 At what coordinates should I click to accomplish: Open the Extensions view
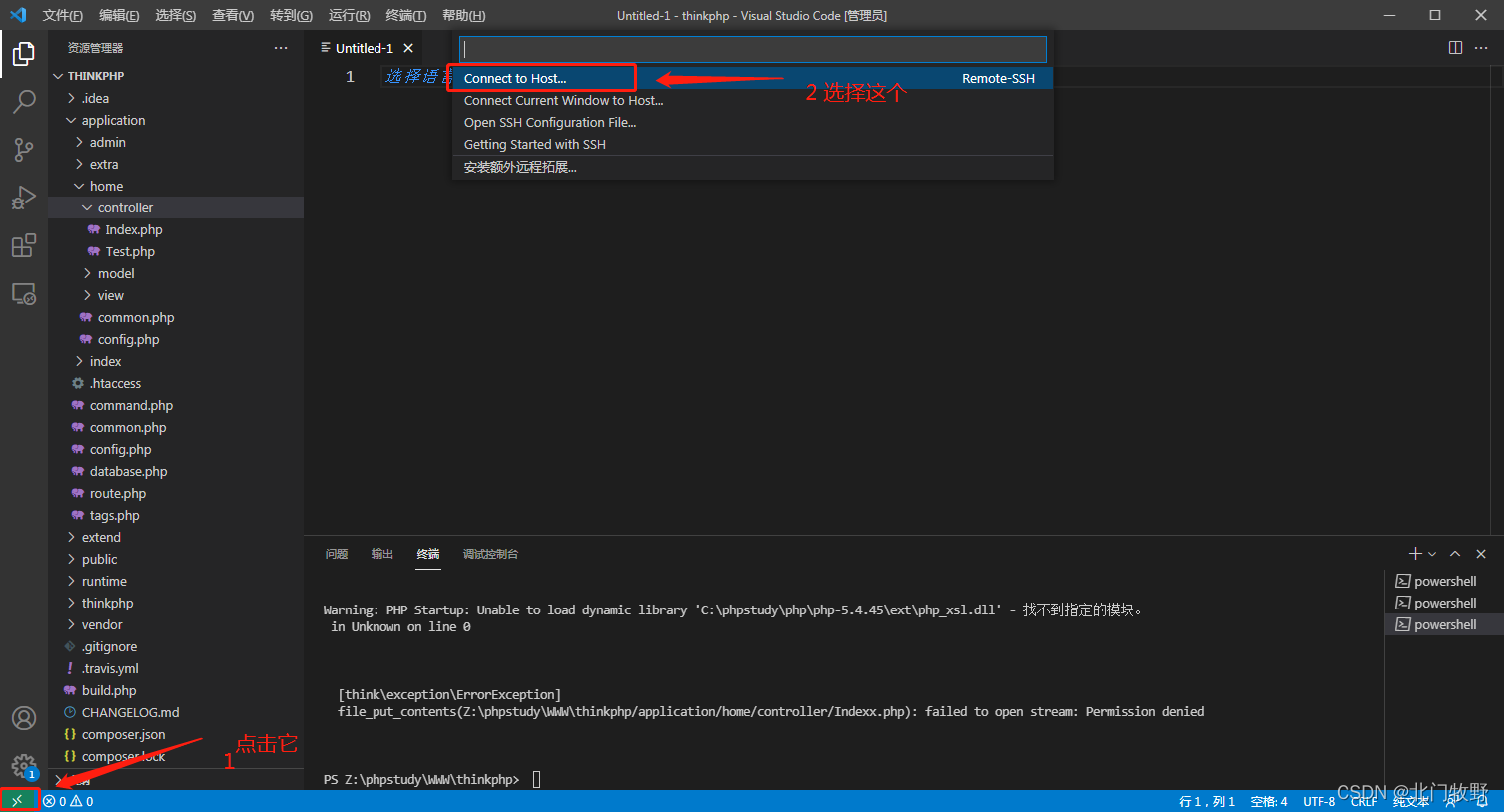pos(24,245)
